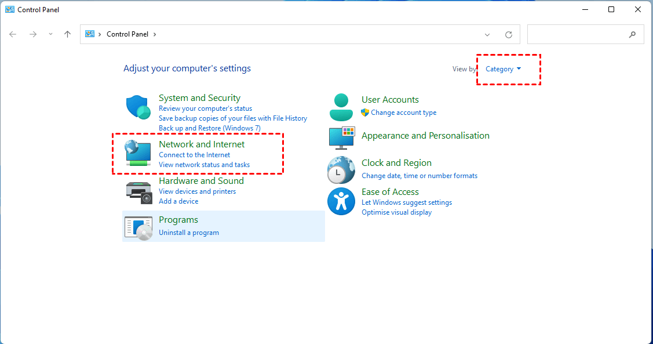Open the Hardware and Sound printer icon

click(138, 192)
